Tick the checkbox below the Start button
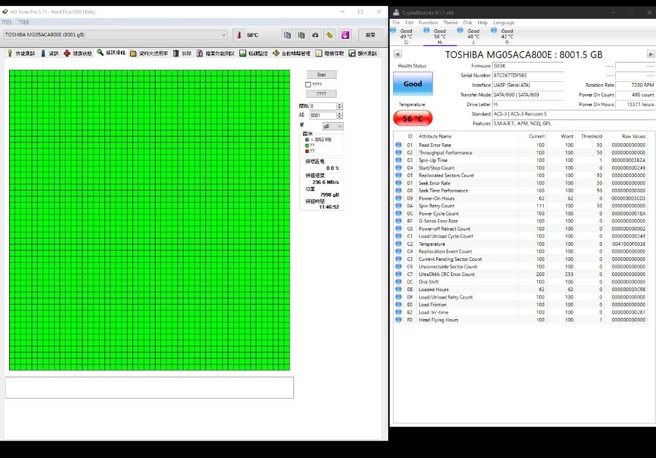 click(x=309, y=84)
